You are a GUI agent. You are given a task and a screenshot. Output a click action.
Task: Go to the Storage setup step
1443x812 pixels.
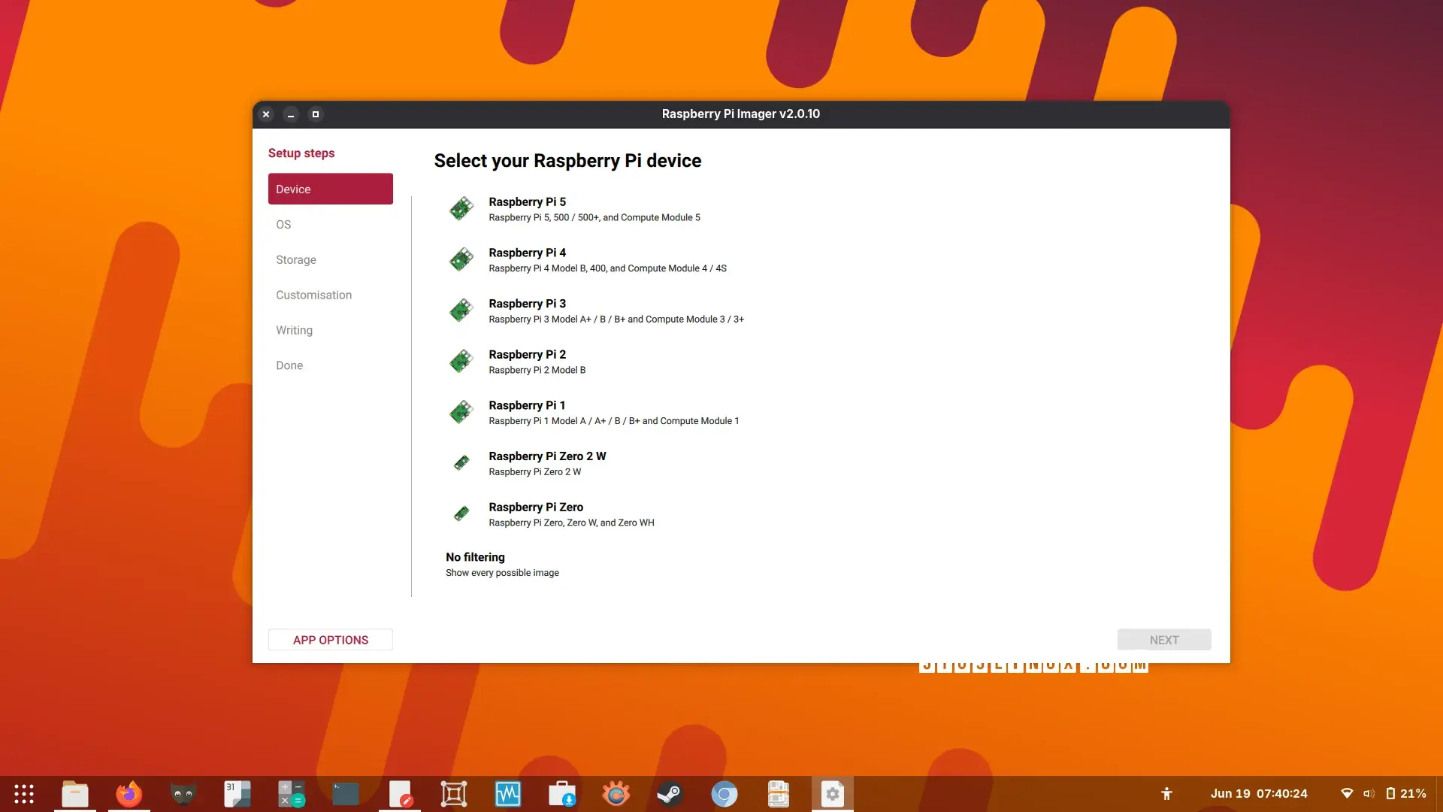(331, 260)
